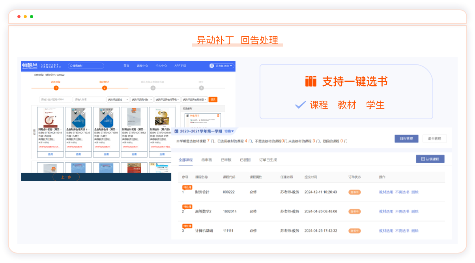
Task: Click 教材选用 for 财务会计 row
Action: click(x=386, y=192)
